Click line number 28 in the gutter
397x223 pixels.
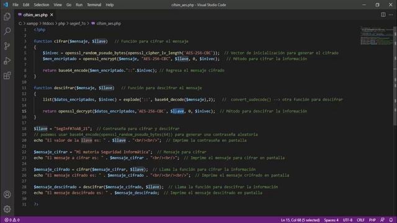click(24, 187)
